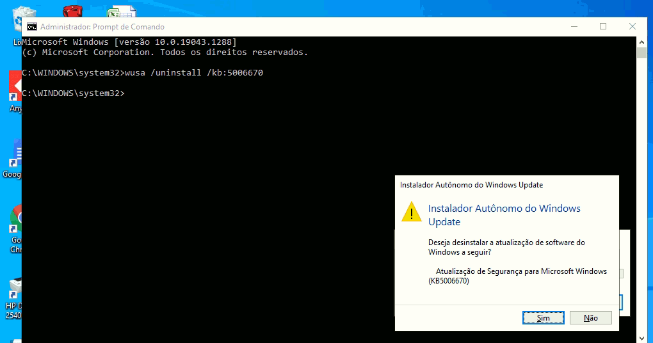The image size is (653, 343).
Task: Select the red AnyDesk desktop shortcut
Action: [15, 92]
